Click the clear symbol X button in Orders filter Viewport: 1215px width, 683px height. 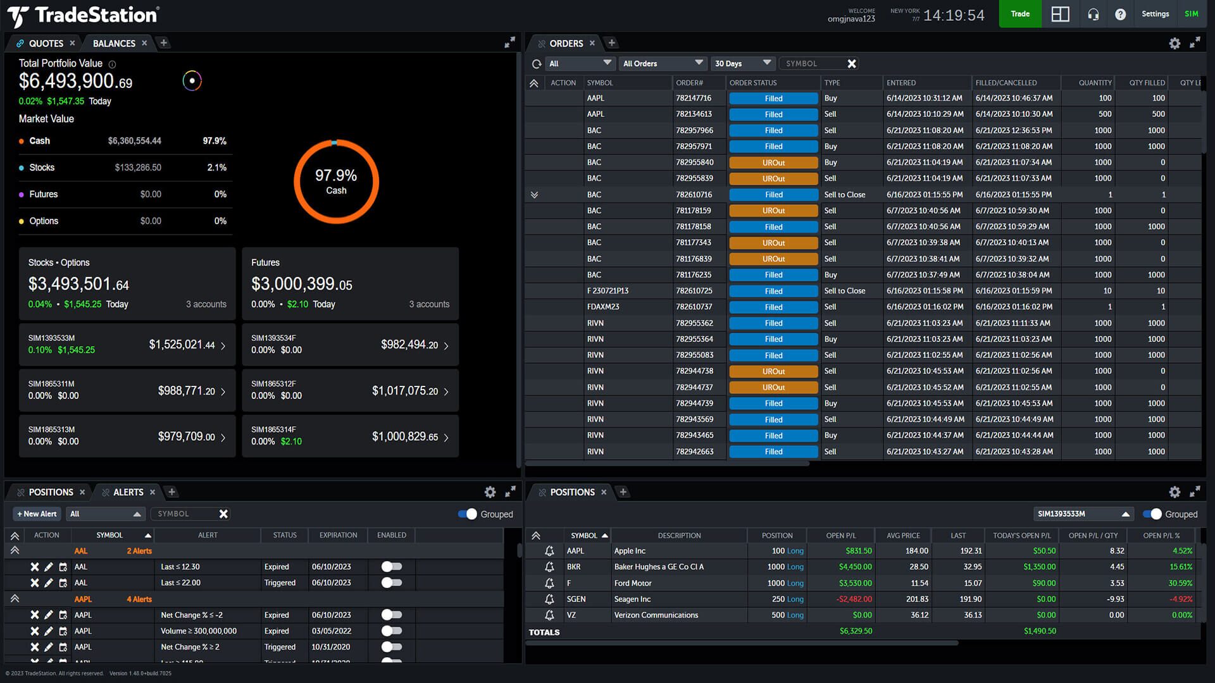tap(851, 63)
